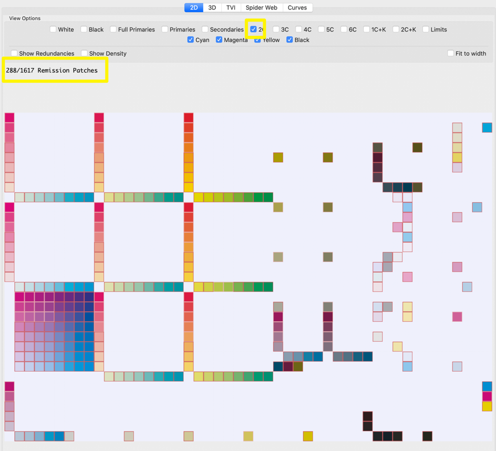496x451 pixels.
Task: Enable the 6C checkbox
Action: (x=344, y=29)
